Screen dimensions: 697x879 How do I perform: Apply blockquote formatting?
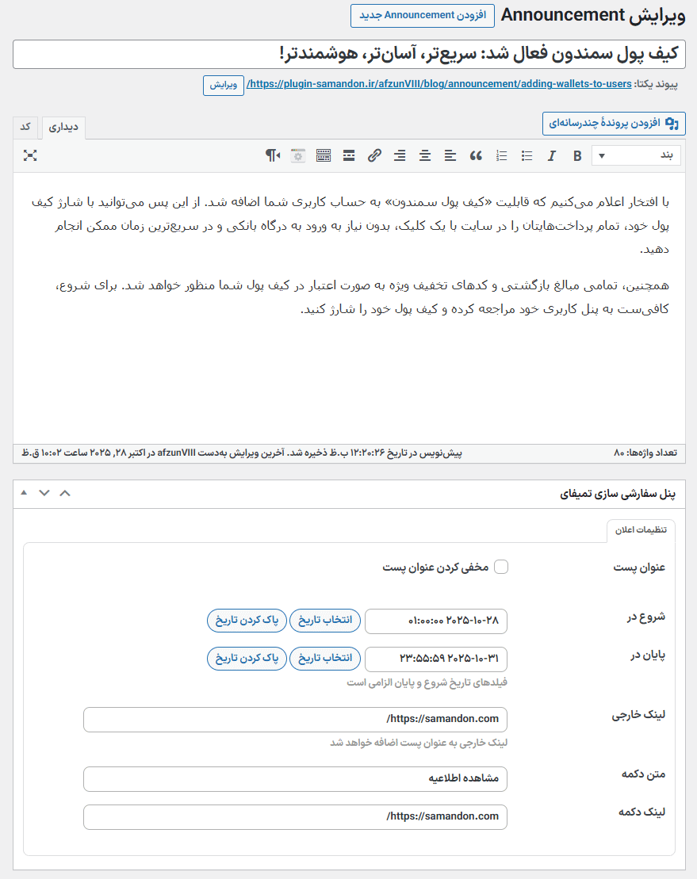[476, 155]
